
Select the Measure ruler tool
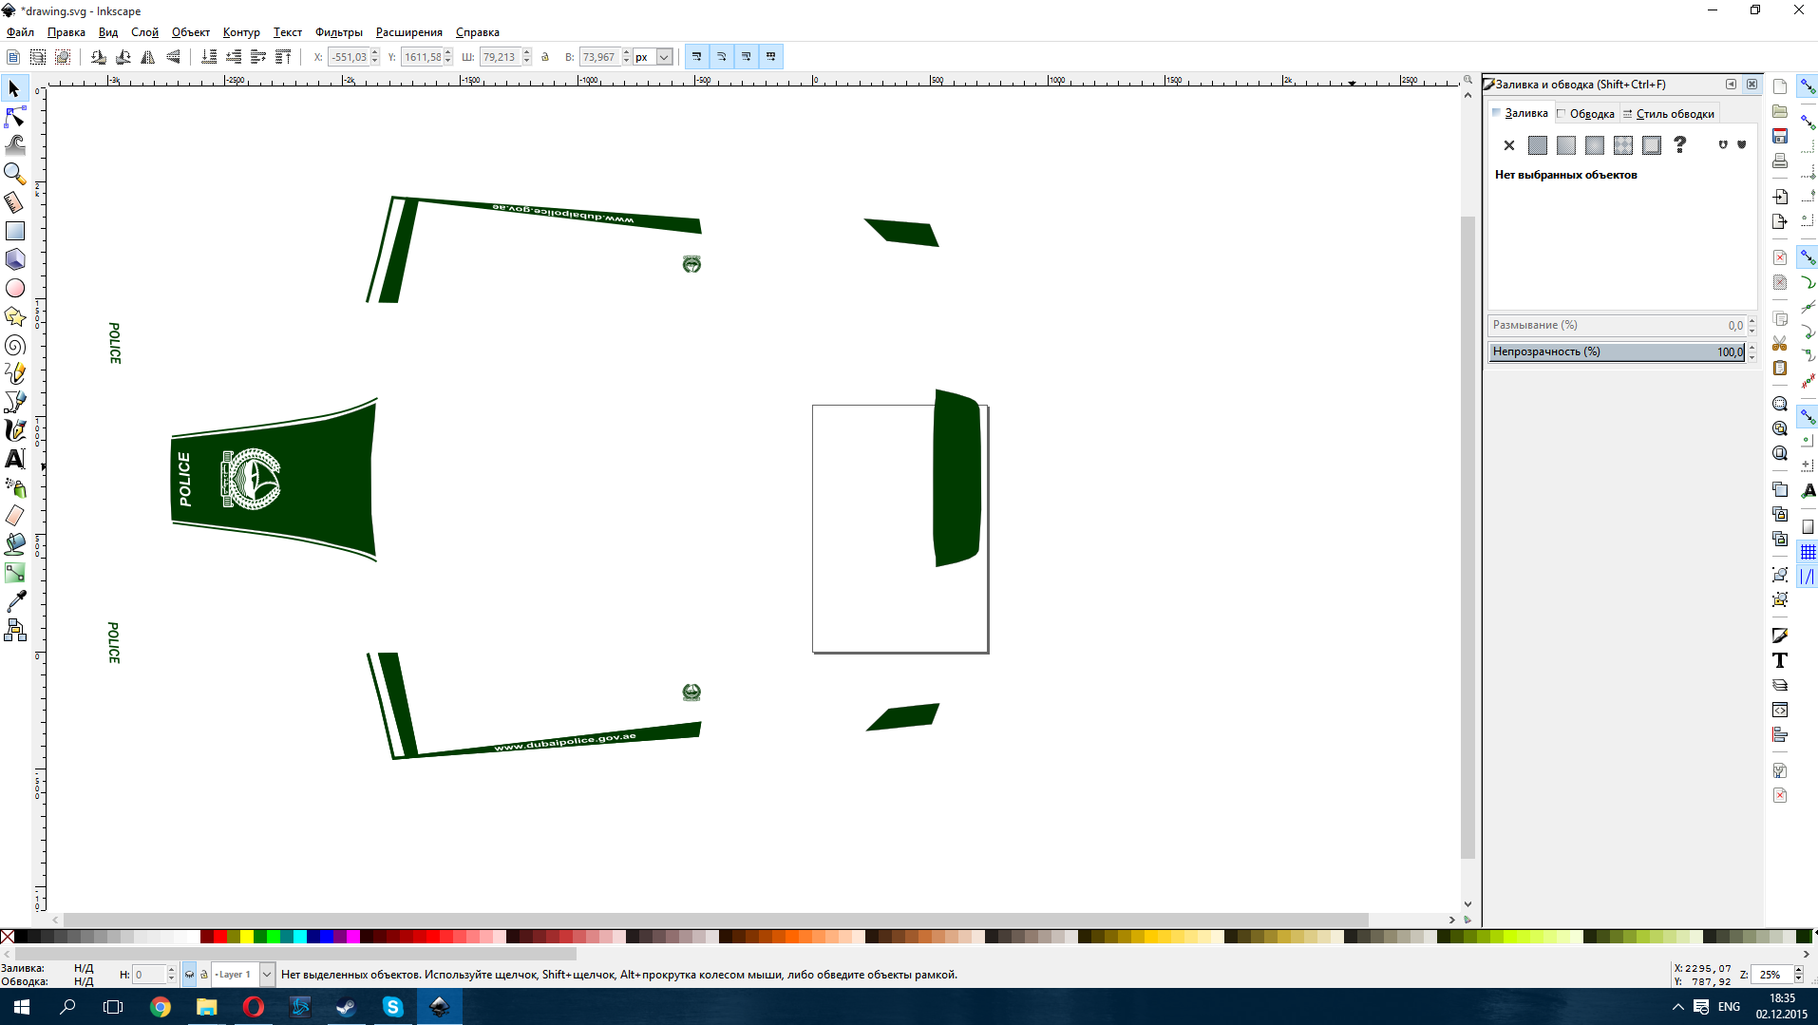[14, 202]
